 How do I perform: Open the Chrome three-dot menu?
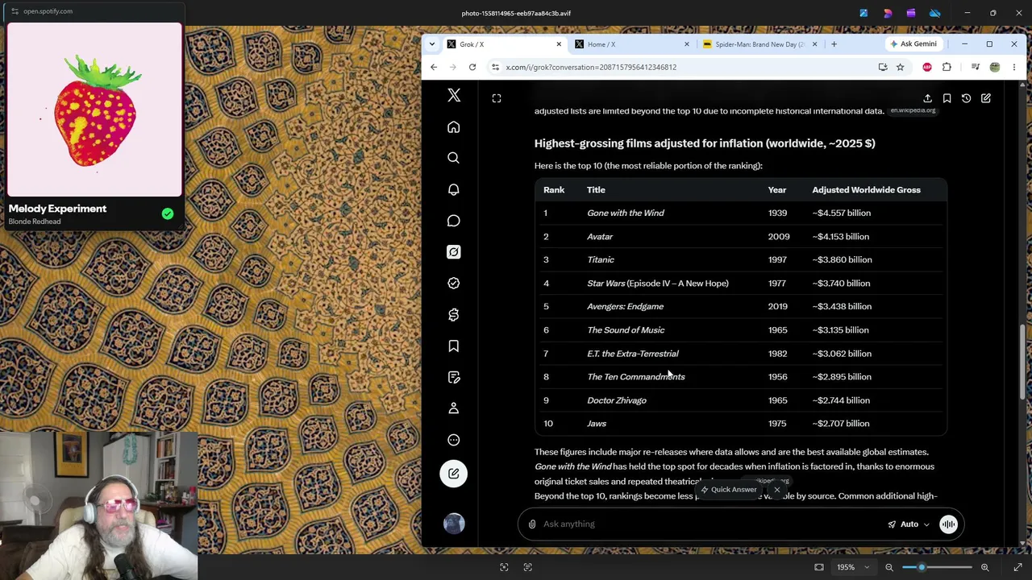point(1013,68)
